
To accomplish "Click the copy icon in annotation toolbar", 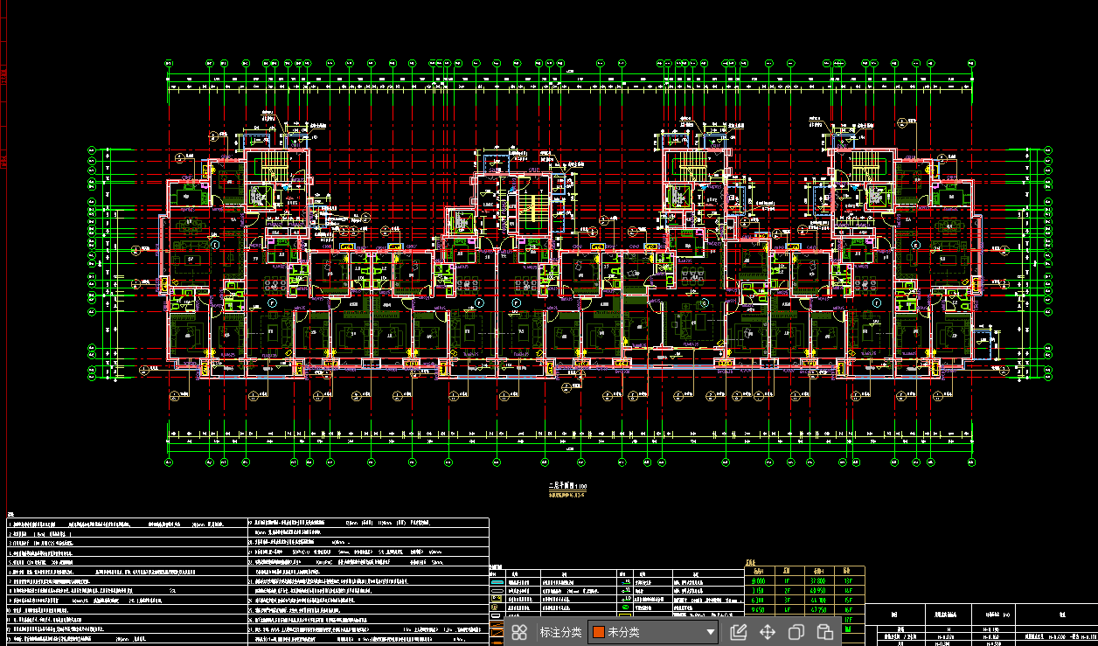I will tap(796, 632).
